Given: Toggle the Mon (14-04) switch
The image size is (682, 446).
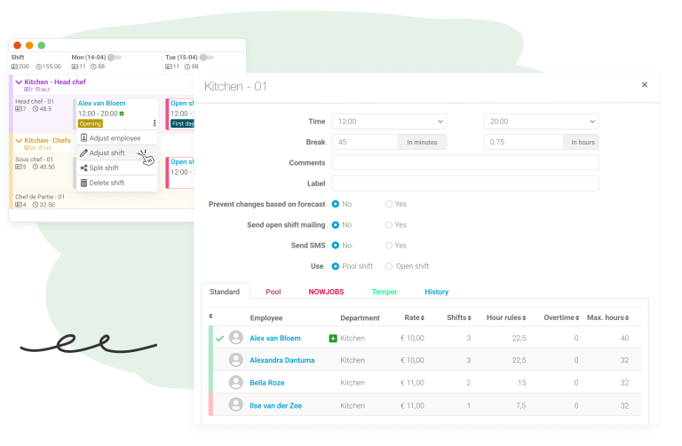Looking at the screenshot, I should [115, 58].
